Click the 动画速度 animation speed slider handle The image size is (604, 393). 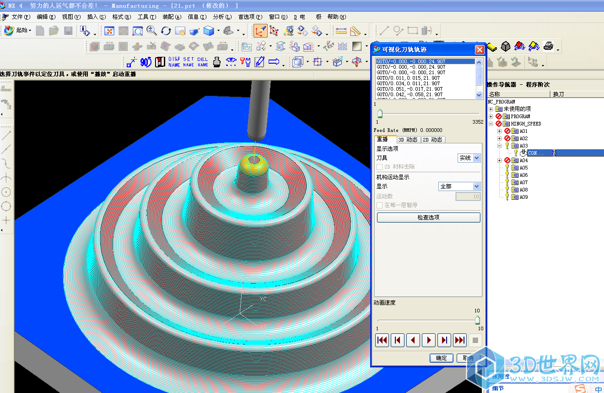(477, 320)
